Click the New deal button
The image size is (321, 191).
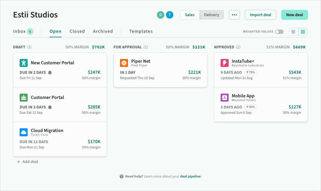[294, 15]
